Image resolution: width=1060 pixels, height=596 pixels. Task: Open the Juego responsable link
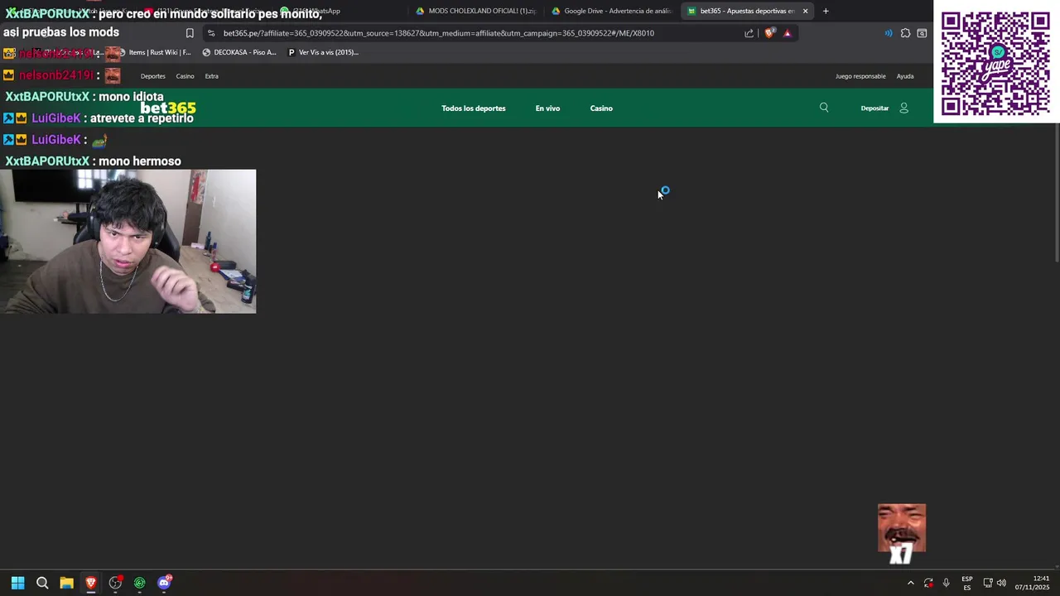click(860, 76)
